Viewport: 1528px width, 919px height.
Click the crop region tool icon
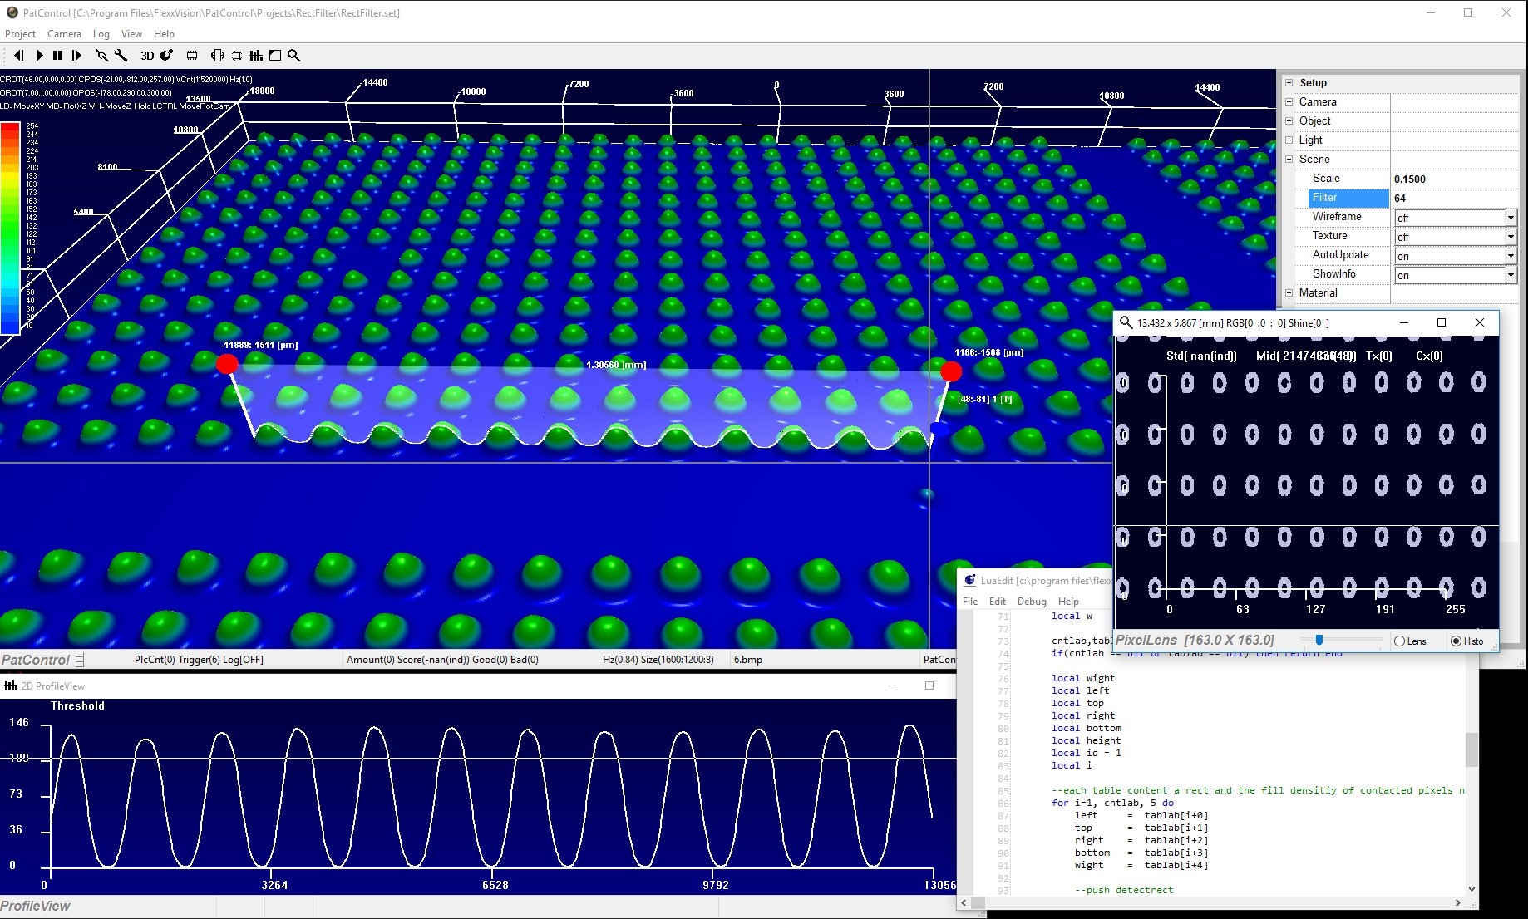click(x=237, y=56)
